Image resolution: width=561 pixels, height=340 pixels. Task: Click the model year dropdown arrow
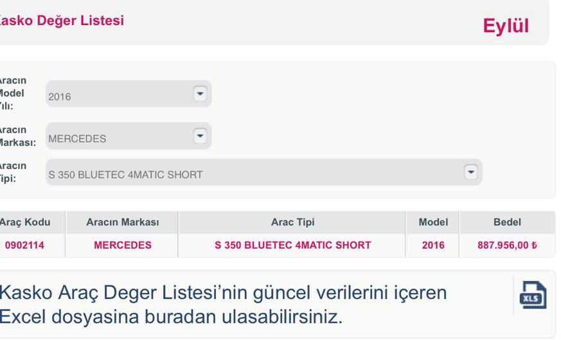[200, 94]
